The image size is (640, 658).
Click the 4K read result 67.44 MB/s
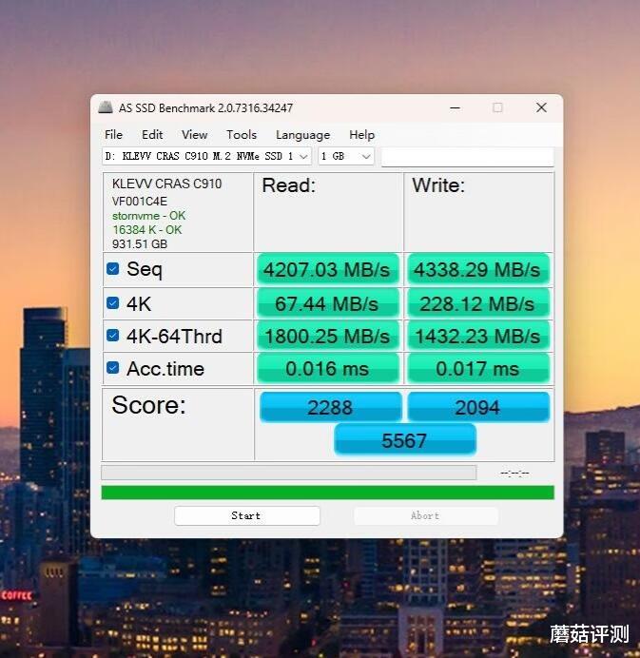[327, 303]
